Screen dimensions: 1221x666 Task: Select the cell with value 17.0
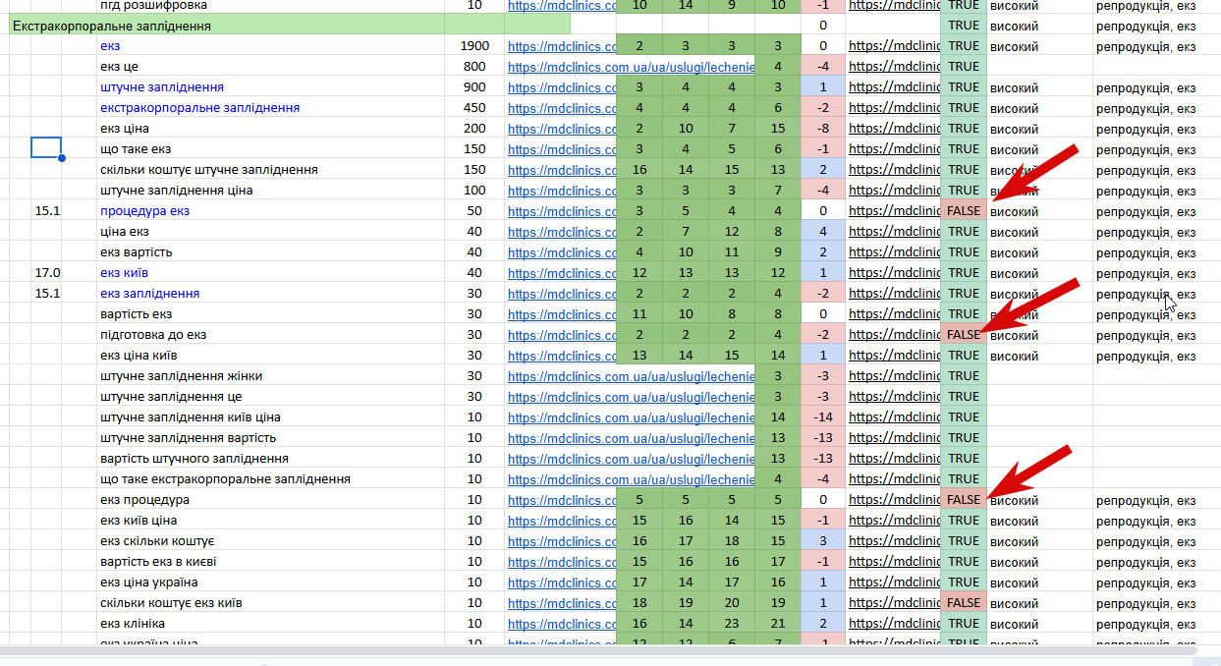point(47,273)
